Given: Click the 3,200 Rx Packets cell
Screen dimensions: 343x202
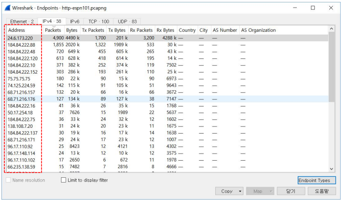Looking at the screenshot, I should [x=149, y=38].
